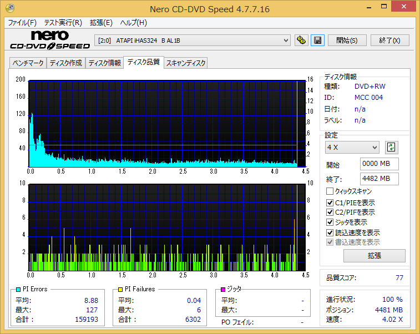Click the drive options tool icon
This screenshot has width=420, height=334.
pos(301,41)
